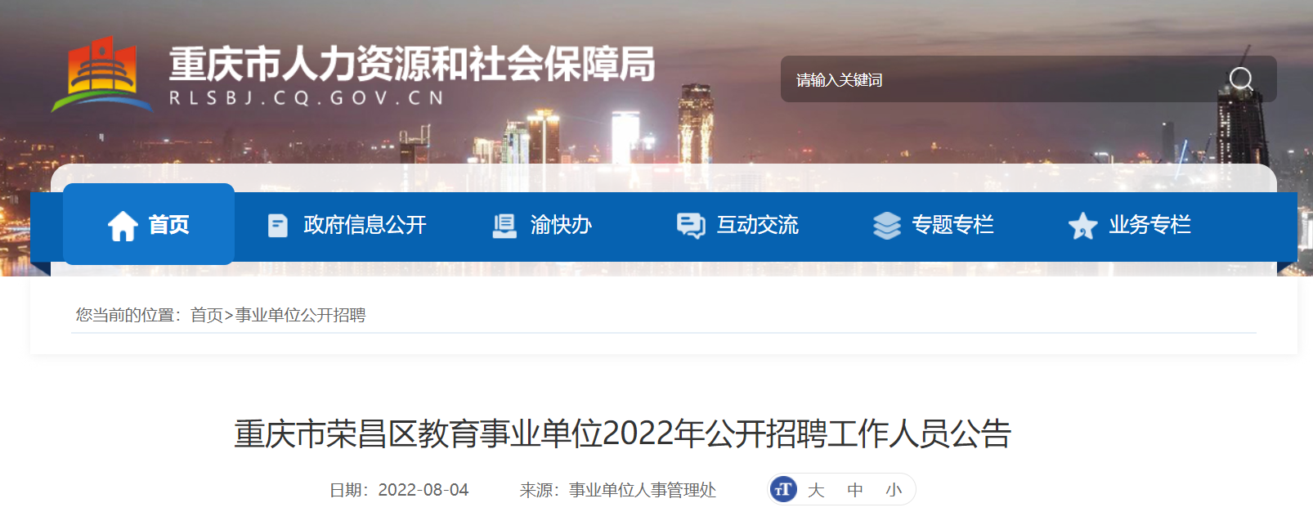Click the star icon beside 业务专栏
Viewport: 1313px width, 521px height.
[x=1082, y=226]
